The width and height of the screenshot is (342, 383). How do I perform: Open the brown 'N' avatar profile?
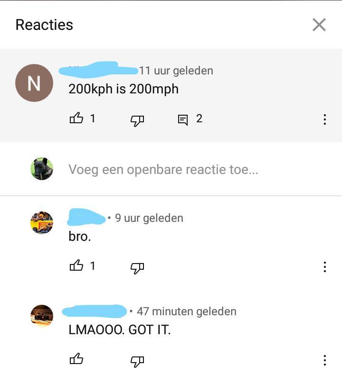(x=34, y=83)
